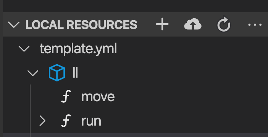This screenshot has height=137, width=268.
Task: Click the blue cube service icon
Action: (57, 73)
